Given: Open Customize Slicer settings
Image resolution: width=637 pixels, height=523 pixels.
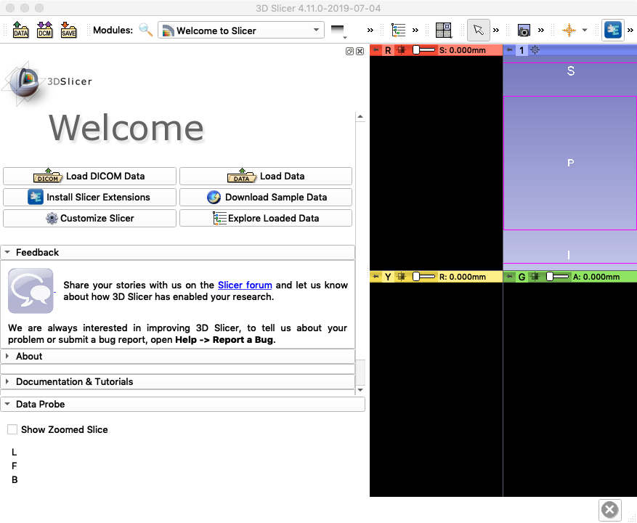Looking at the screenshot, I should coord(89,218).
